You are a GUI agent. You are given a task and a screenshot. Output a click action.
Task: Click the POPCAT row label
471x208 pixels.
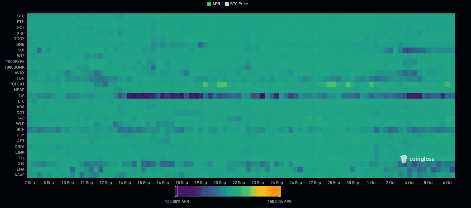pyautogui.click(x=17, y=84)
